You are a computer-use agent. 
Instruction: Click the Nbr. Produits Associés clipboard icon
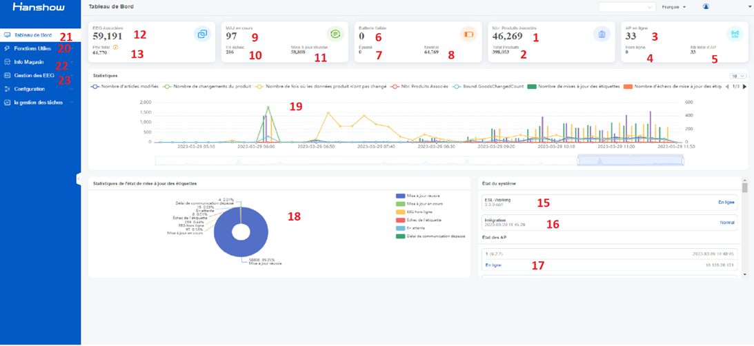[x=602, y=34]
